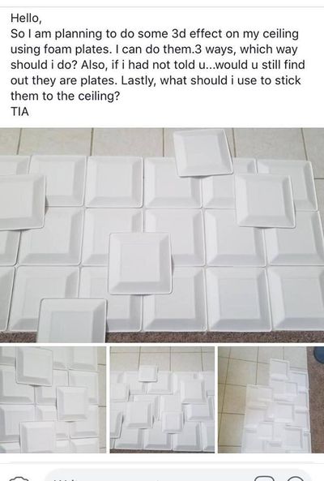Click the "TIA" sign-off text
The width and height of the screenshot is (324, 481).
20,111
